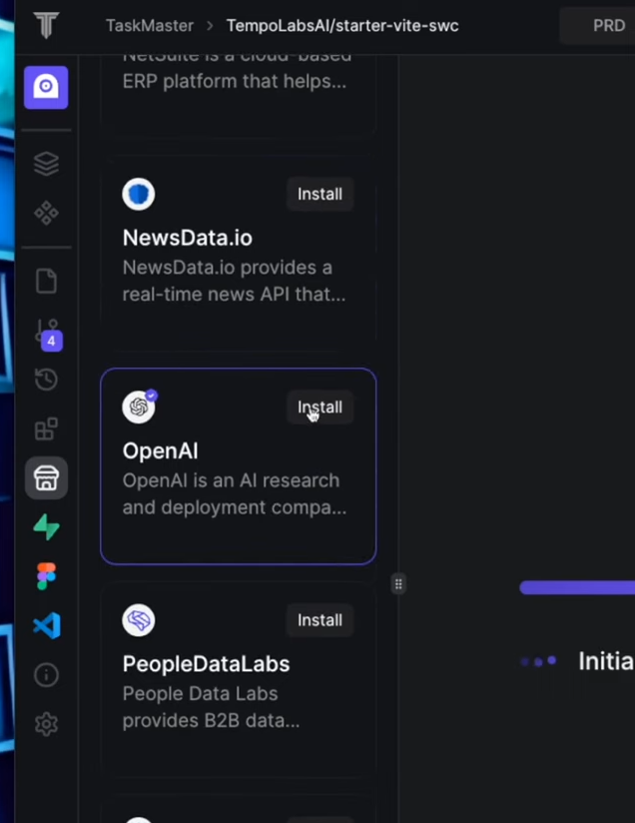Viewport: 635px width, 823px height.
Task: Open the storefront marketplace icon
Action: point(46,478)
